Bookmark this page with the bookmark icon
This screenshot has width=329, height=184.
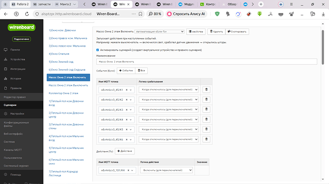[140, 14]
